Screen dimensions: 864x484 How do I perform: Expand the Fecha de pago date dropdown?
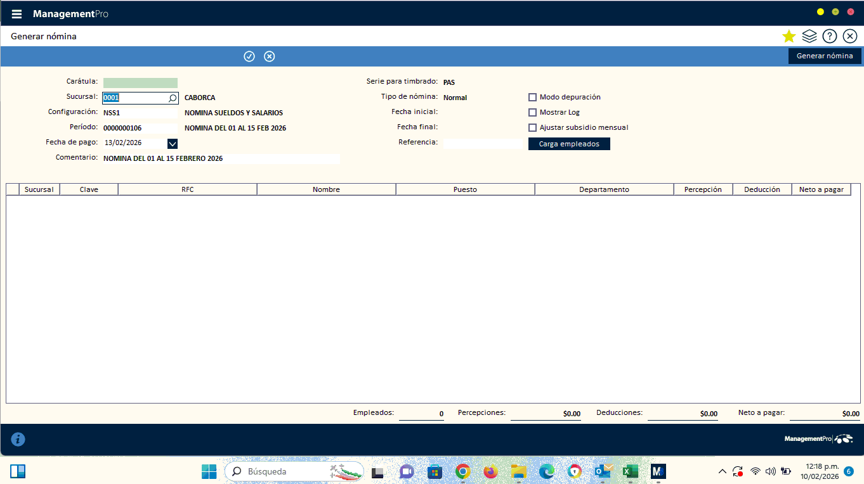click(x=173, y=143)
